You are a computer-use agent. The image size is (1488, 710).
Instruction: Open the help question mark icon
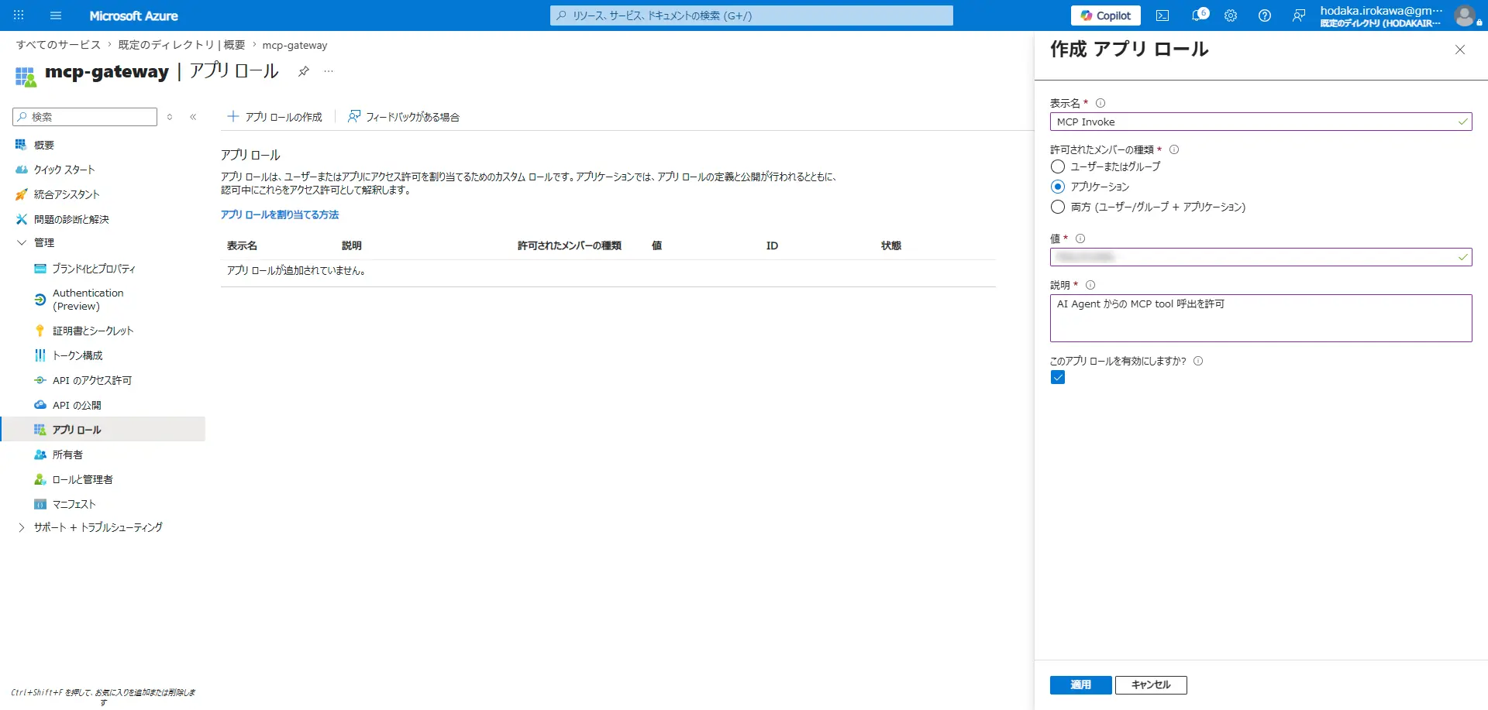(x=1265, y=15)
